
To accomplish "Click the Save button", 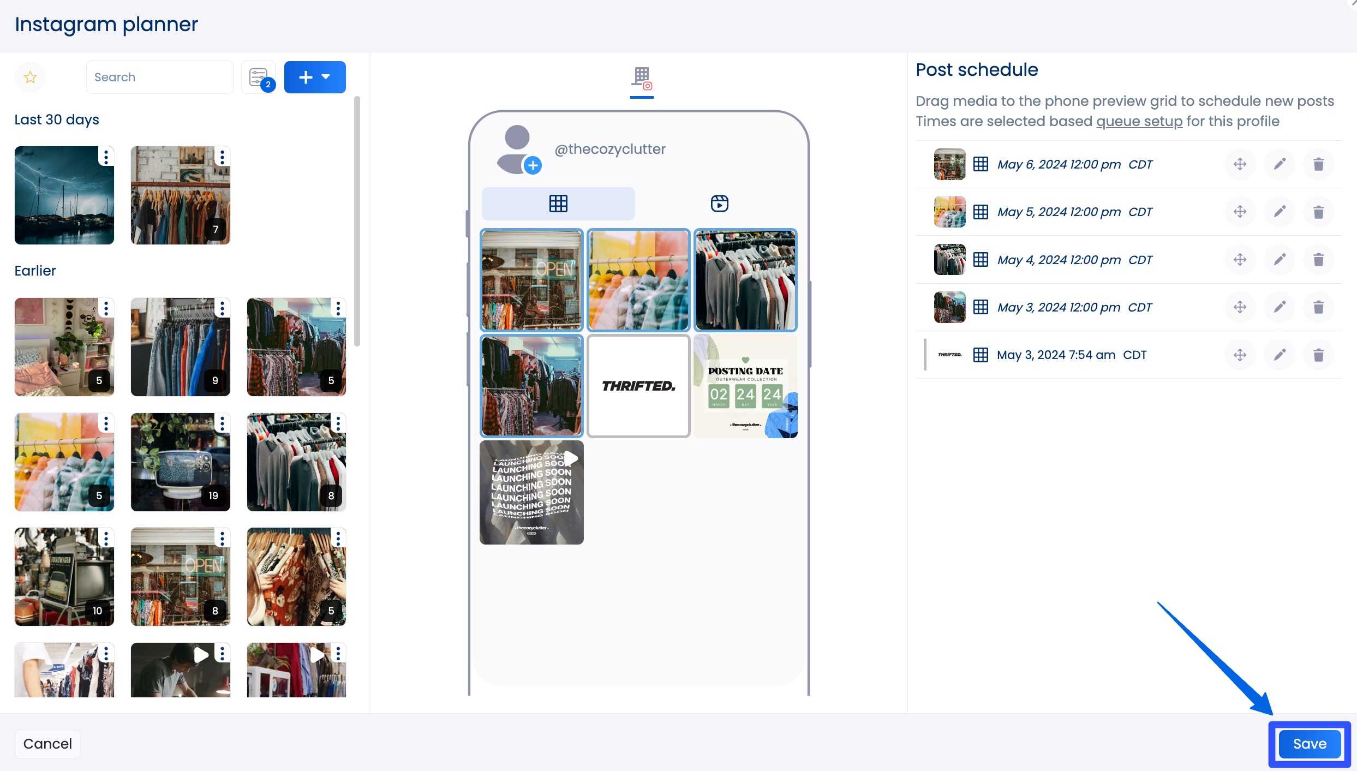I will point(1309,743).
